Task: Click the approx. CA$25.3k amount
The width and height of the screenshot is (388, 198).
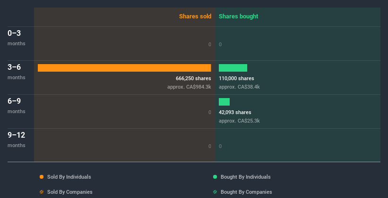Action: 239,121
